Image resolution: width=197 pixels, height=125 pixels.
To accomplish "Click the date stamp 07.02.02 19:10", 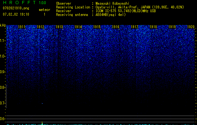I will coord(16,14).
